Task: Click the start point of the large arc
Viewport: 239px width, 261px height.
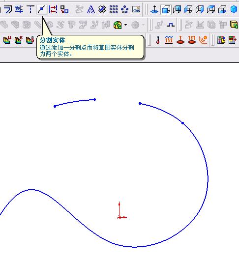Action: point(140,104)
